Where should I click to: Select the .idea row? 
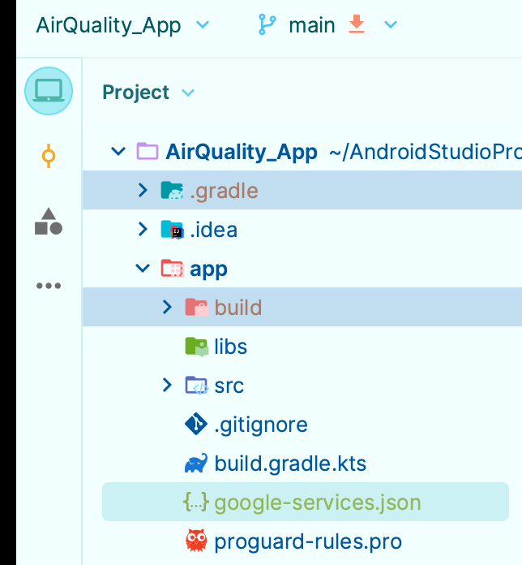(x=302, y=229)
